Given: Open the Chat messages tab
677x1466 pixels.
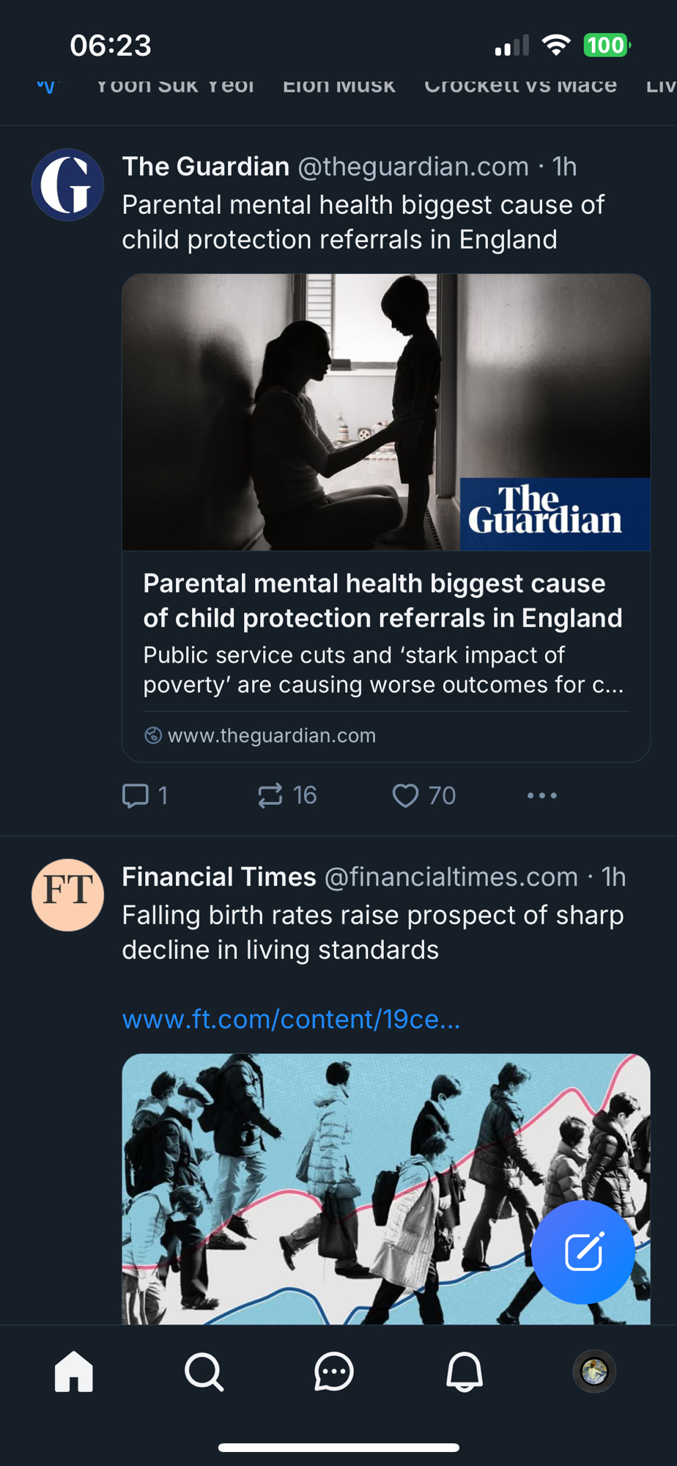Looking at the screenshot, I should 334,1371.
